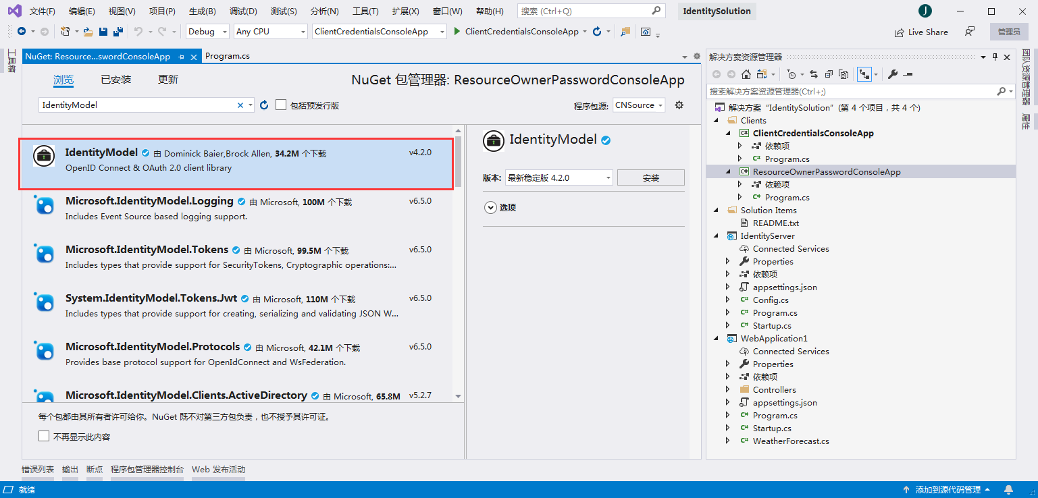Screen dimensions: 1038x498
Task: Click the pending changes filter clock icon
Action: [x=792, y=74]
